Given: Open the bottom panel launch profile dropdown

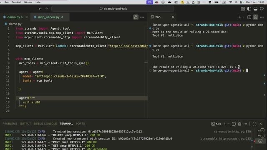Looking at the screenshot, I should click(229, 124).
